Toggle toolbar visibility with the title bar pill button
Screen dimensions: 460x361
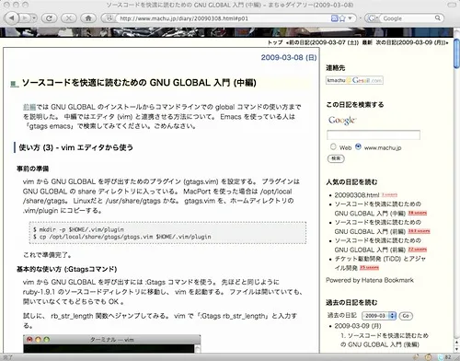click(452, 5)
